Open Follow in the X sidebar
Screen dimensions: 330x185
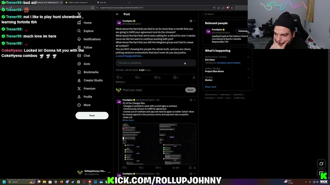click(85, 48)
